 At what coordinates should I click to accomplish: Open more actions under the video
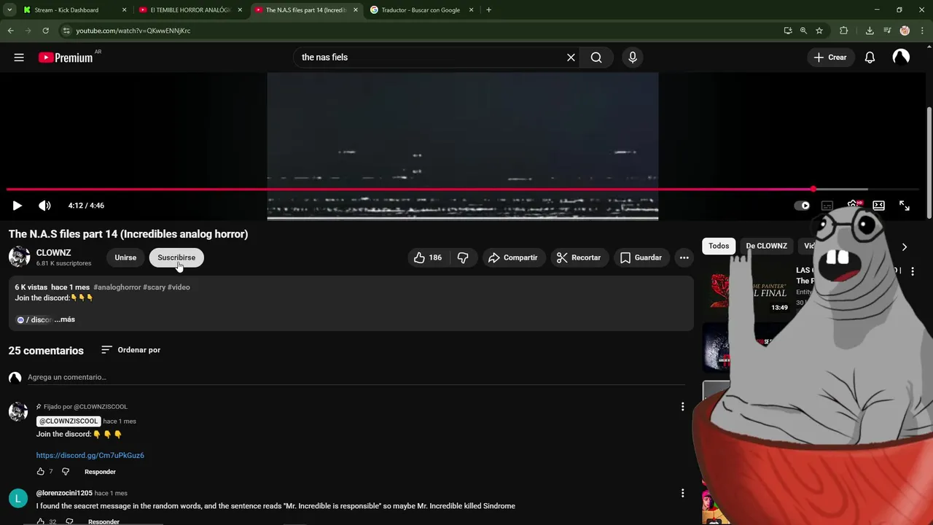point(684,257)
